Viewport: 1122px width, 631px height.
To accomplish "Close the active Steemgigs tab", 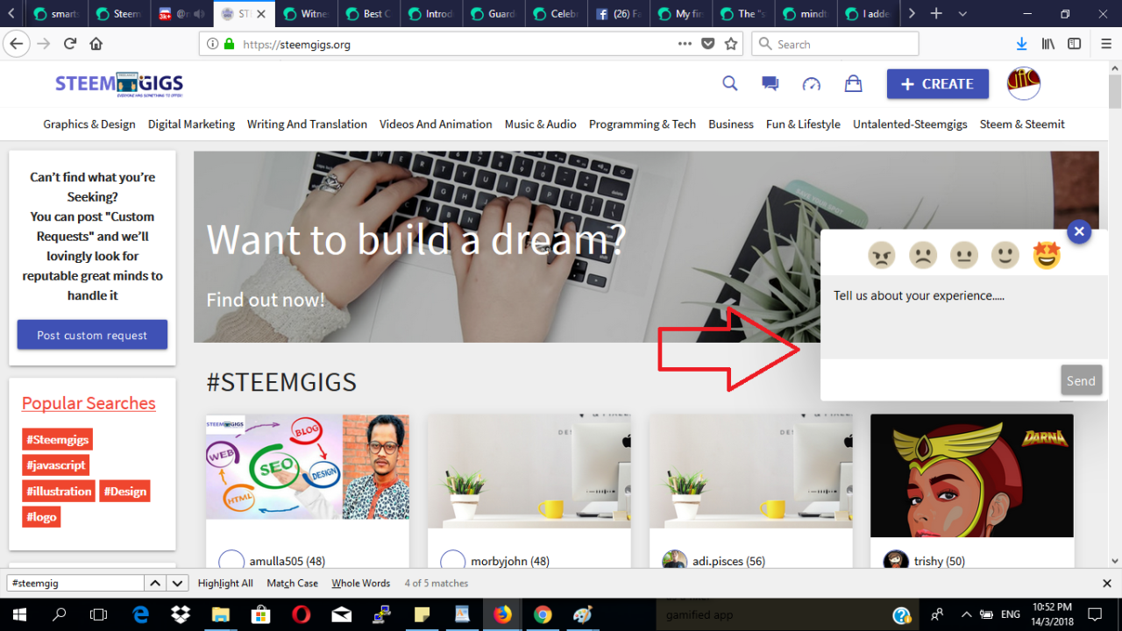I will [x=261, y=14].
